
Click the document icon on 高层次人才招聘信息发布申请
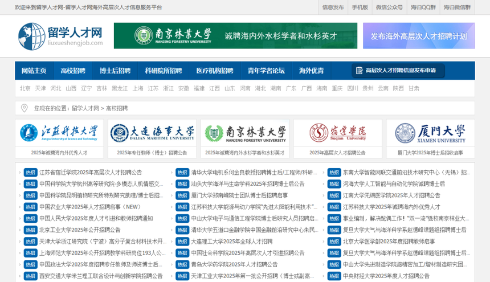click(x=359, y=71)
